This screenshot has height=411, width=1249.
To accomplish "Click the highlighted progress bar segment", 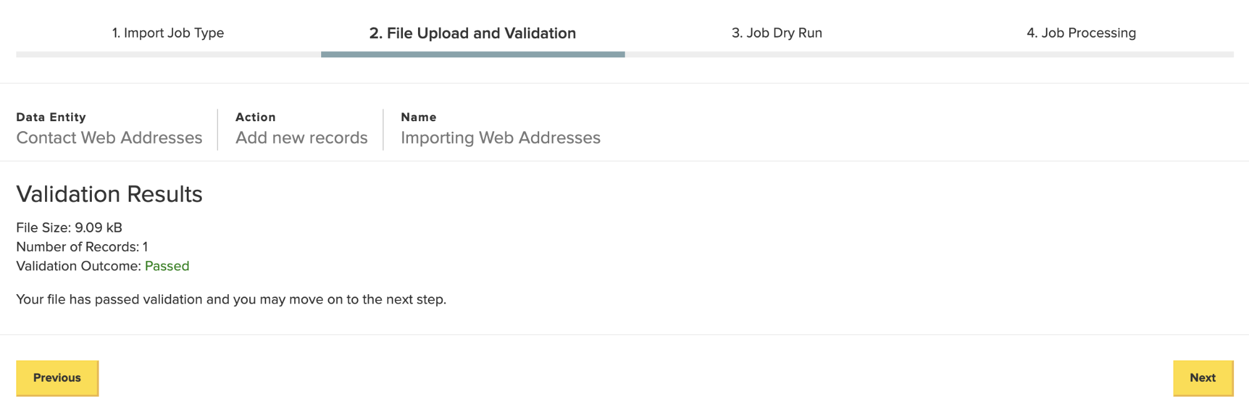I will (x=472, y=55).
